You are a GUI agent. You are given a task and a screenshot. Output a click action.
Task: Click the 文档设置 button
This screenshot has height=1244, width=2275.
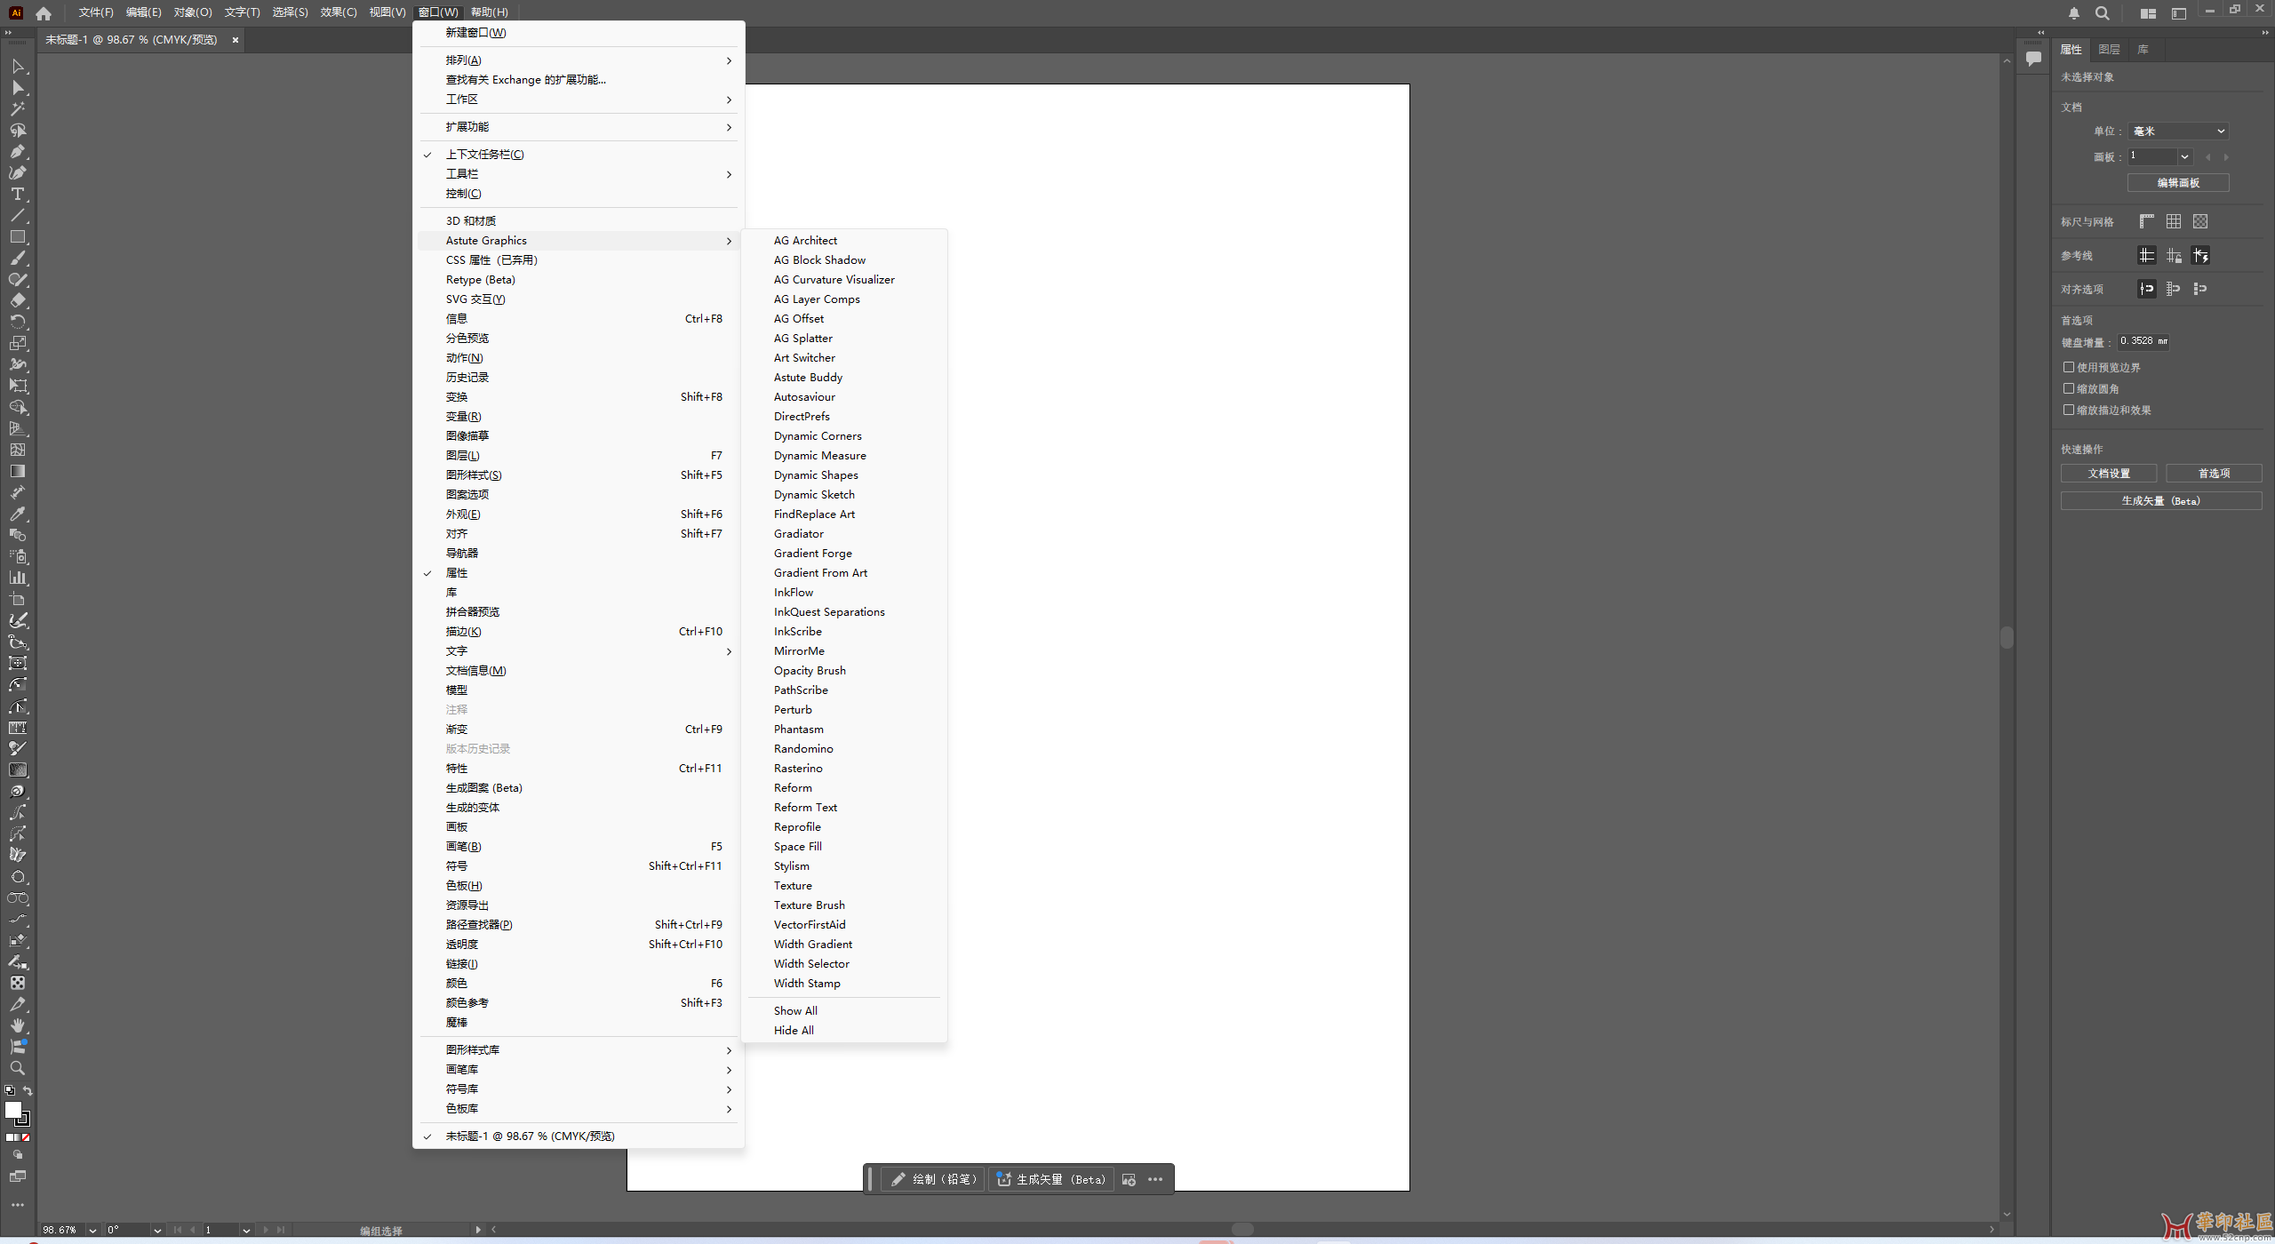tap(2109, 474)
